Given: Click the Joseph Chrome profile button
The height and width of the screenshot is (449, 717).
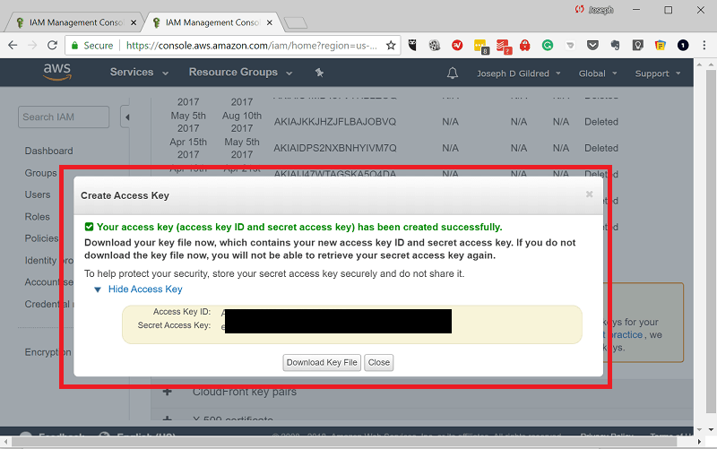Looking at the screenshot, I should click(x=594, y=10).
